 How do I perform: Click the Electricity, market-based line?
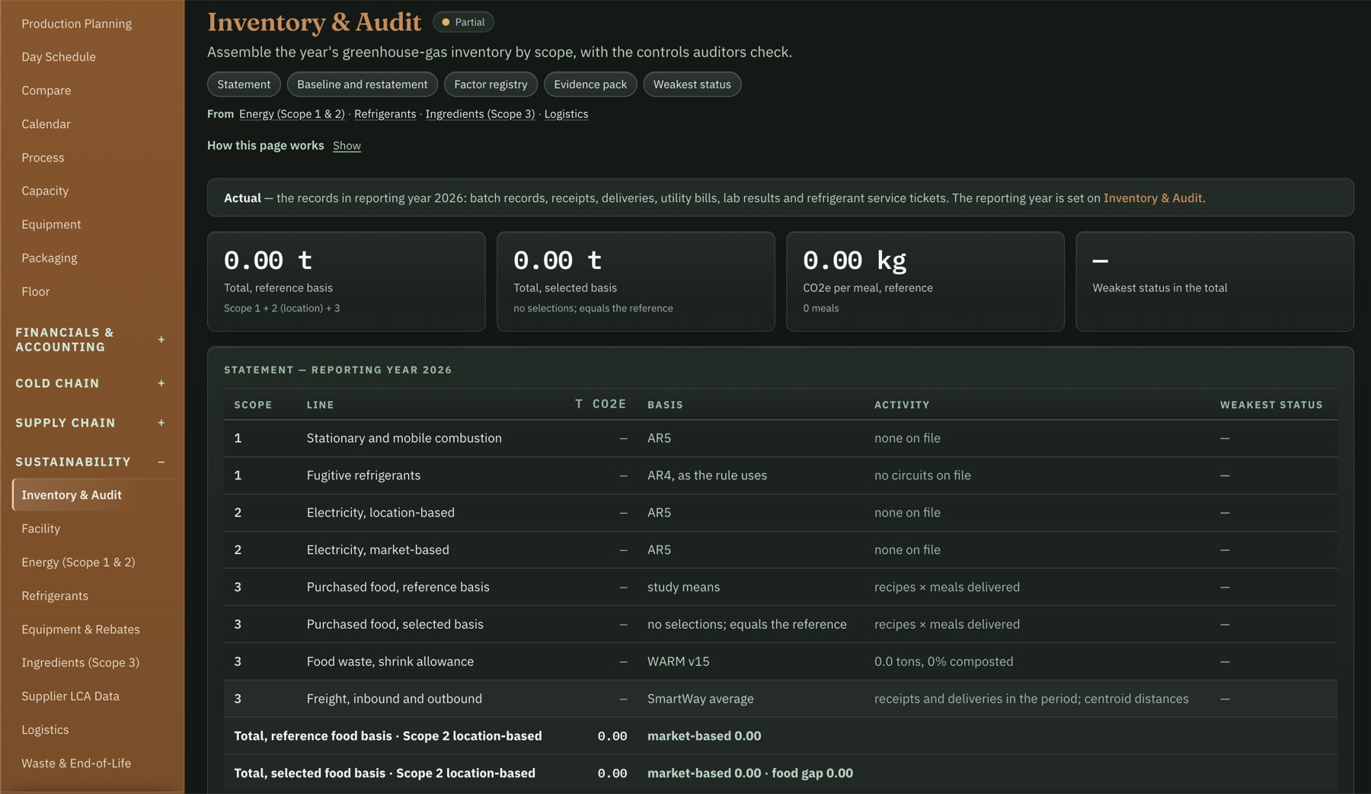pos(378,550)
